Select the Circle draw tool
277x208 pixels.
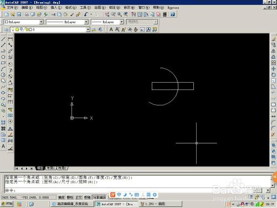click(x=3, y=75)
